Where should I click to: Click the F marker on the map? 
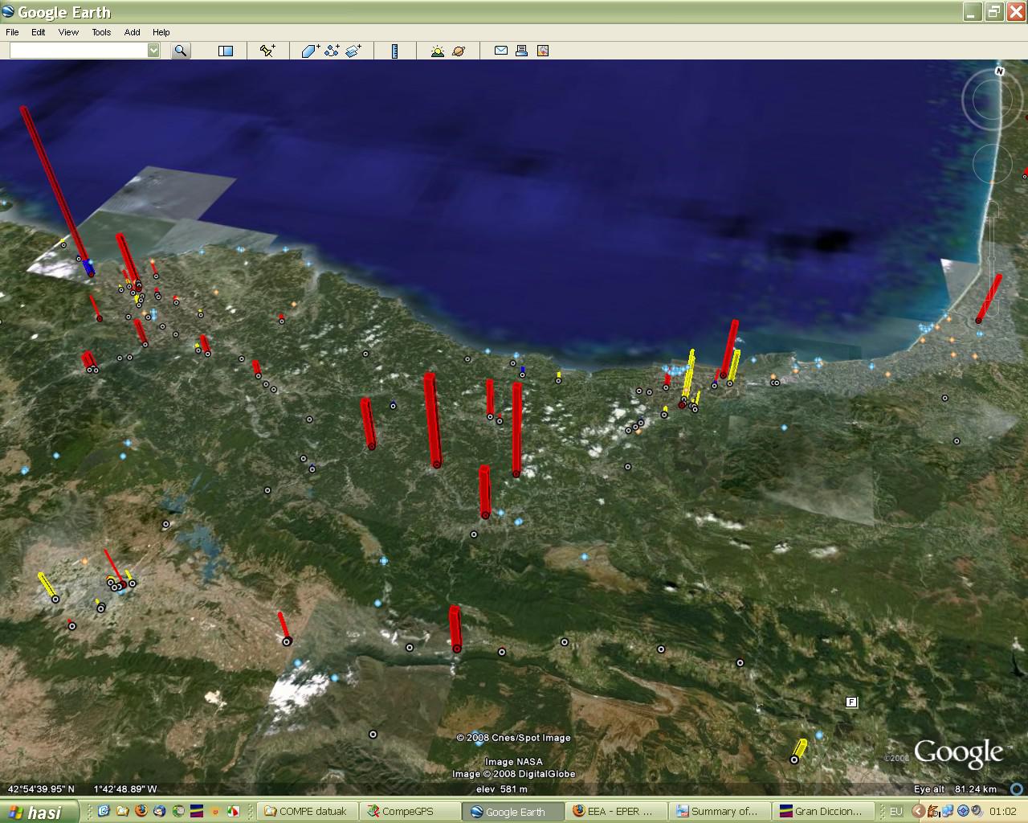coord(852,702)
